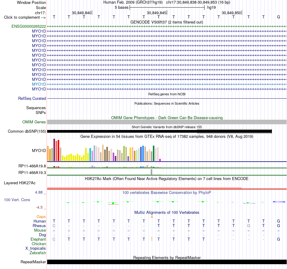Click the pink H3K27Ac signal bar
Image resolution: width=287 pixels, height=269 pixels.
(167, 188)
